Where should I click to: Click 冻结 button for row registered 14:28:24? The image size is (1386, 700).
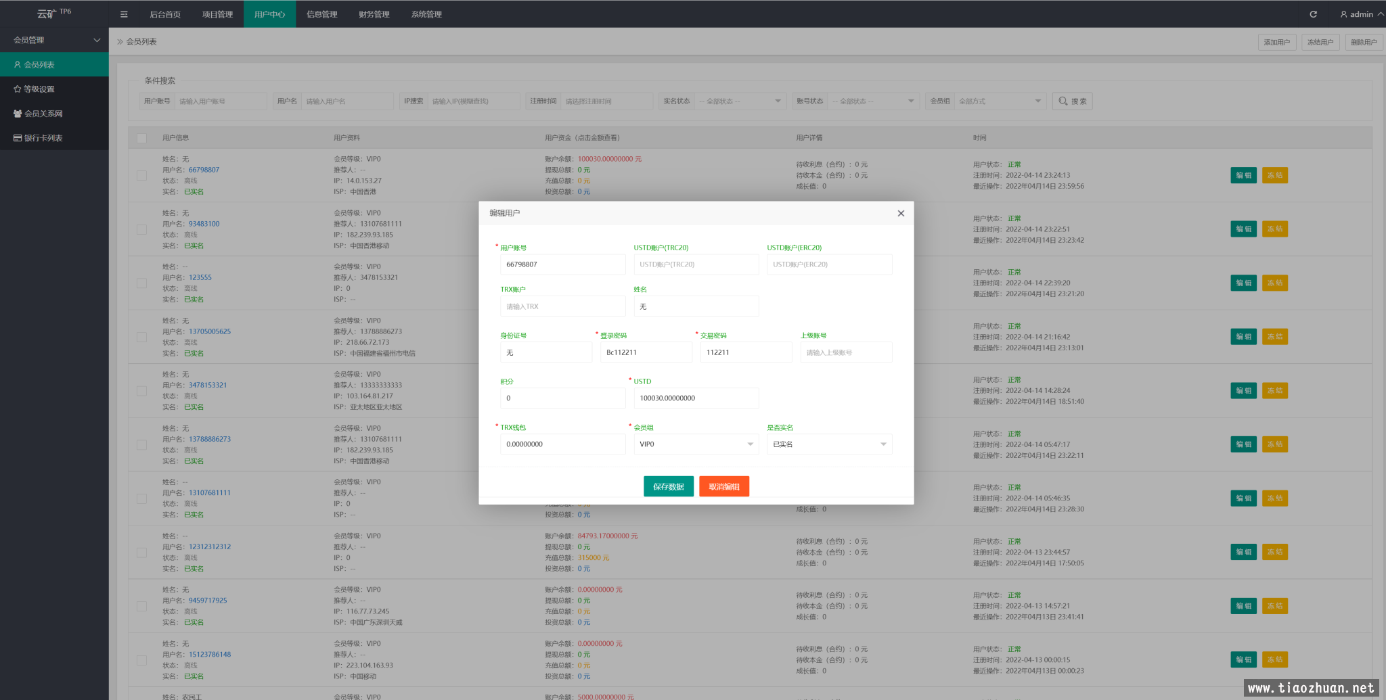pos(1275,391)
